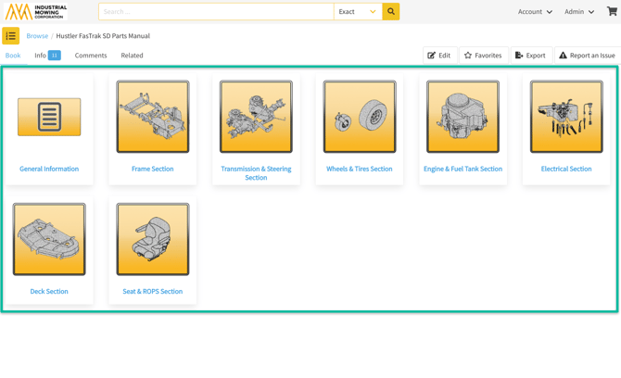Click the Edit button
Screen dimensions: 621x378
click(439, 56)
